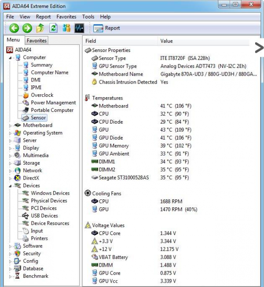Select Overclock in the Computer tree
Viewport: 264px width, 287px height.
[x=42, y=95]
